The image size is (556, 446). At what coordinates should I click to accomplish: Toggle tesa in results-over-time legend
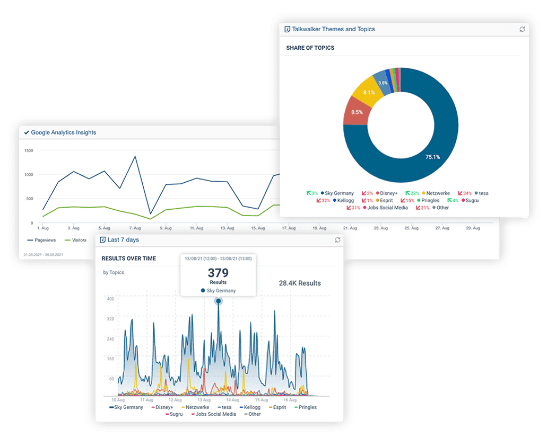click(x=224, y=407)
